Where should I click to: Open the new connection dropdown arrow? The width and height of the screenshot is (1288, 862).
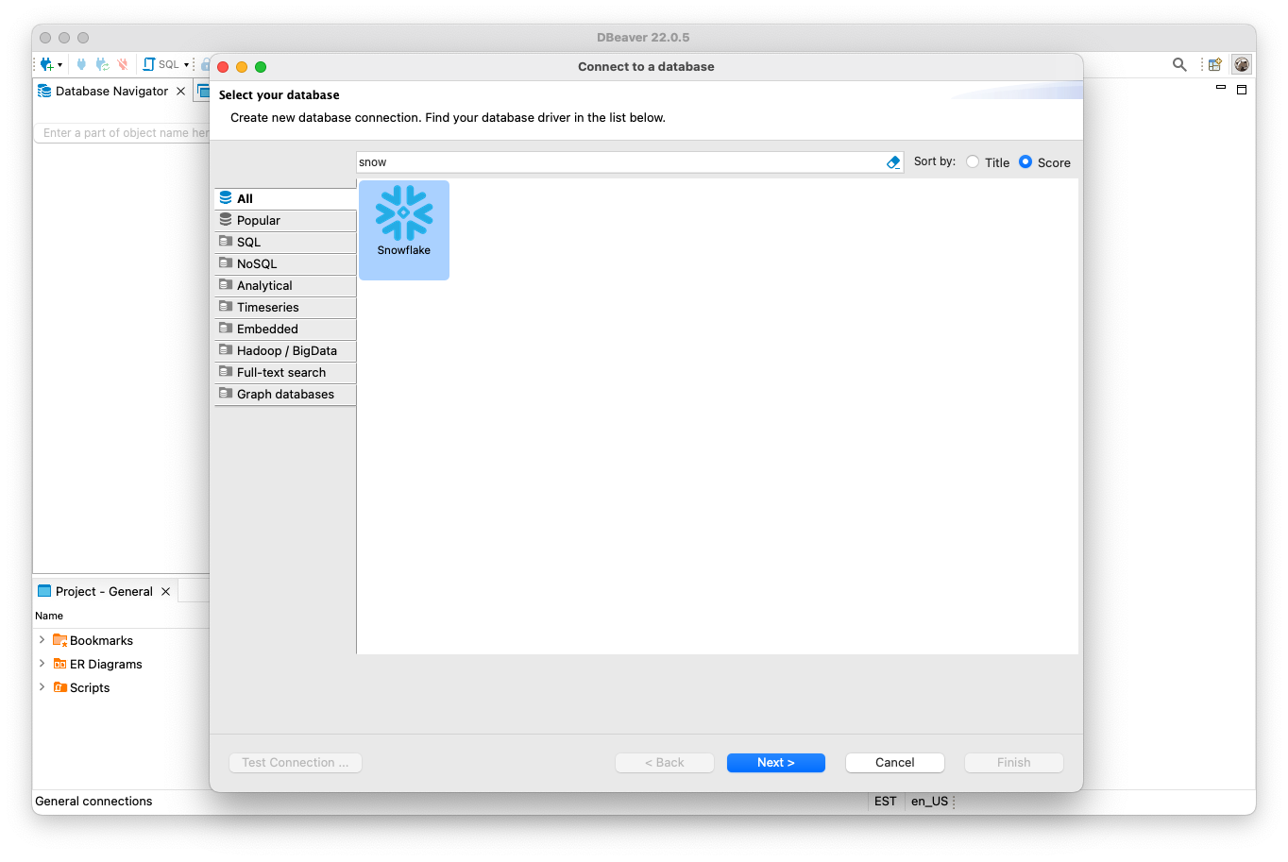click(60, 64)
